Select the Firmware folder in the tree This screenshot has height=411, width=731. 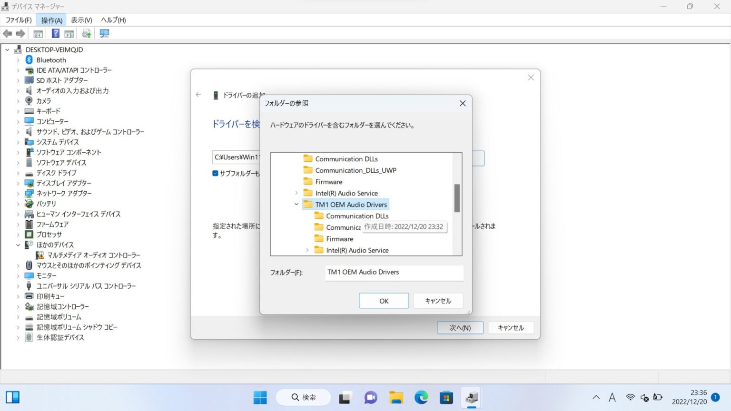[329, 181]
